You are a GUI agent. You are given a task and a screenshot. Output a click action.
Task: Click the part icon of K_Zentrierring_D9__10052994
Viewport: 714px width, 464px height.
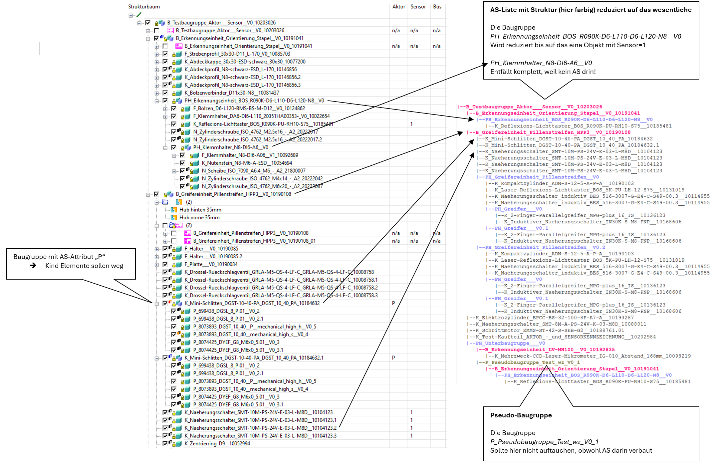[x=179, y=444]
